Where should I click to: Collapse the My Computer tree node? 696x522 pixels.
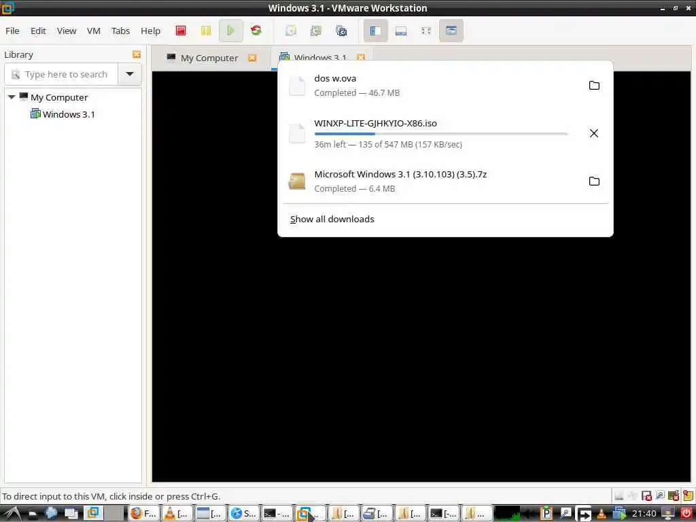point(12,97)
